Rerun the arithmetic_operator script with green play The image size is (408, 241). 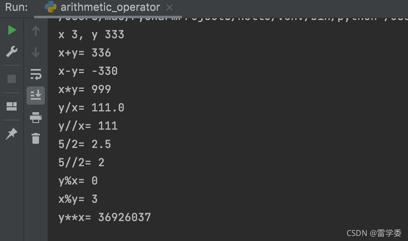pos(12,30)
